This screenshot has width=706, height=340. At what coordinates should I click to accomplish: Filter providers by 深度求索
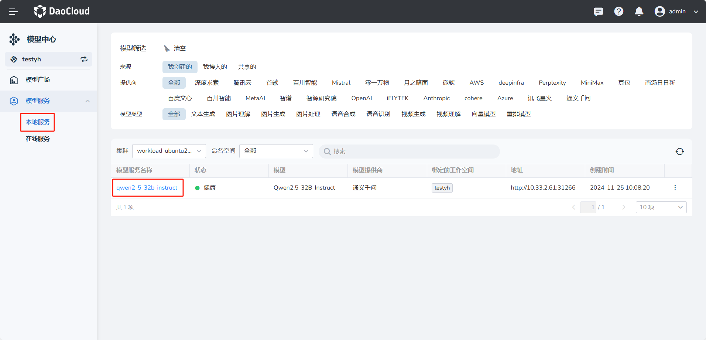pos(207,83)
